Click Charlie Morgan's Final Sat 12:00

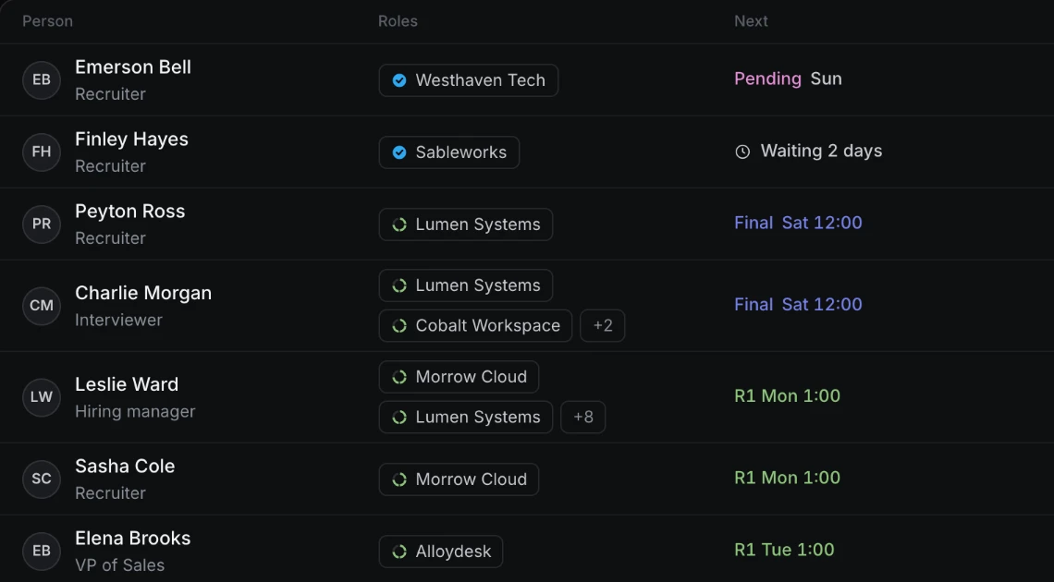tap(798, 305)
